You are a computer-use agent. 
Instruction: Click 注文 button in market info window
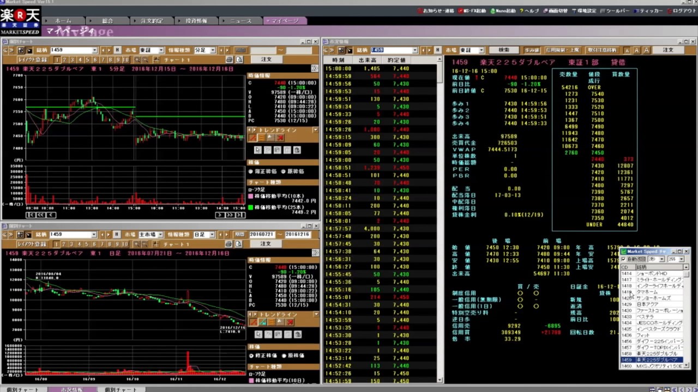coord(668,50)
